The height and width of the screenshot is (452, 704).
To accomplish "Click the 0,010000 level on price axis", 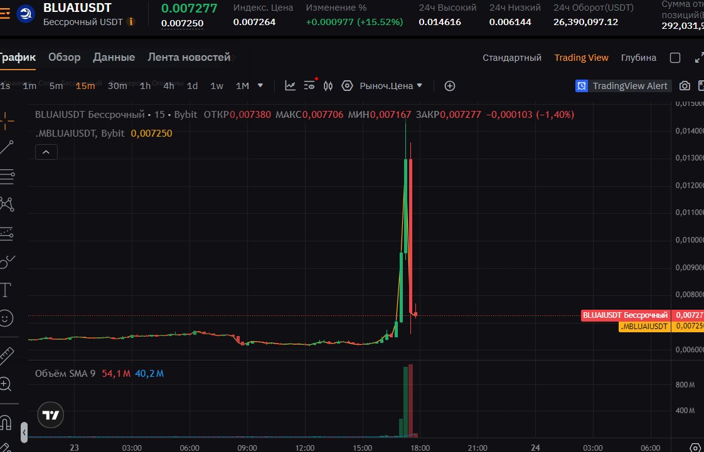I will pos(690,240).
